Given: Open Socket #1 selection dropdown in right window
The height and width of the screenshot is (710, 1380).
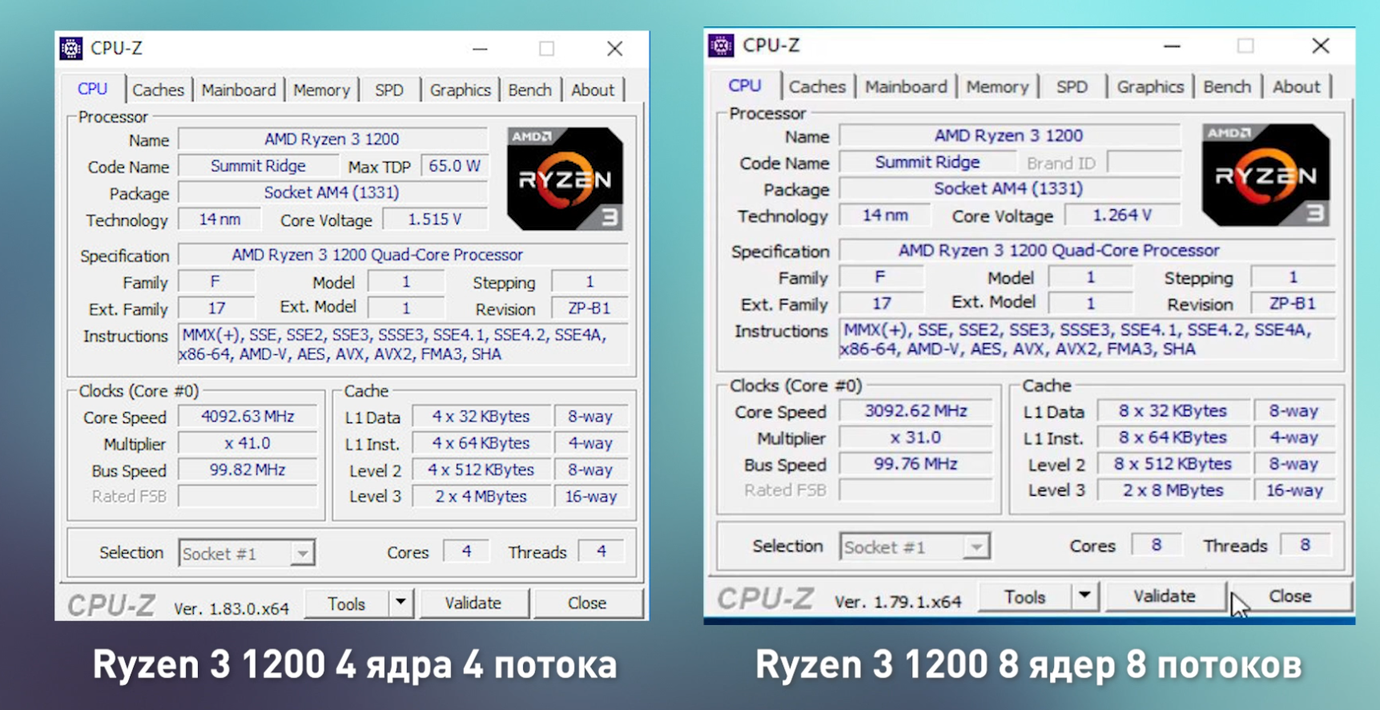Looking at the screenshot, I should (x=915, y=547).
